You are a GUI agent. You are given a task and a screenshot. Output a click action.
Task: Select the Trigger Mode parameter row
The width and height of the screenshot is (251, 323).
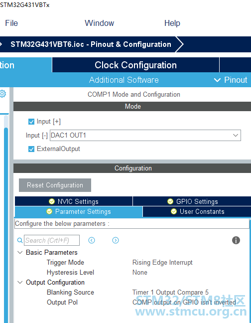[x=65, y=262]
